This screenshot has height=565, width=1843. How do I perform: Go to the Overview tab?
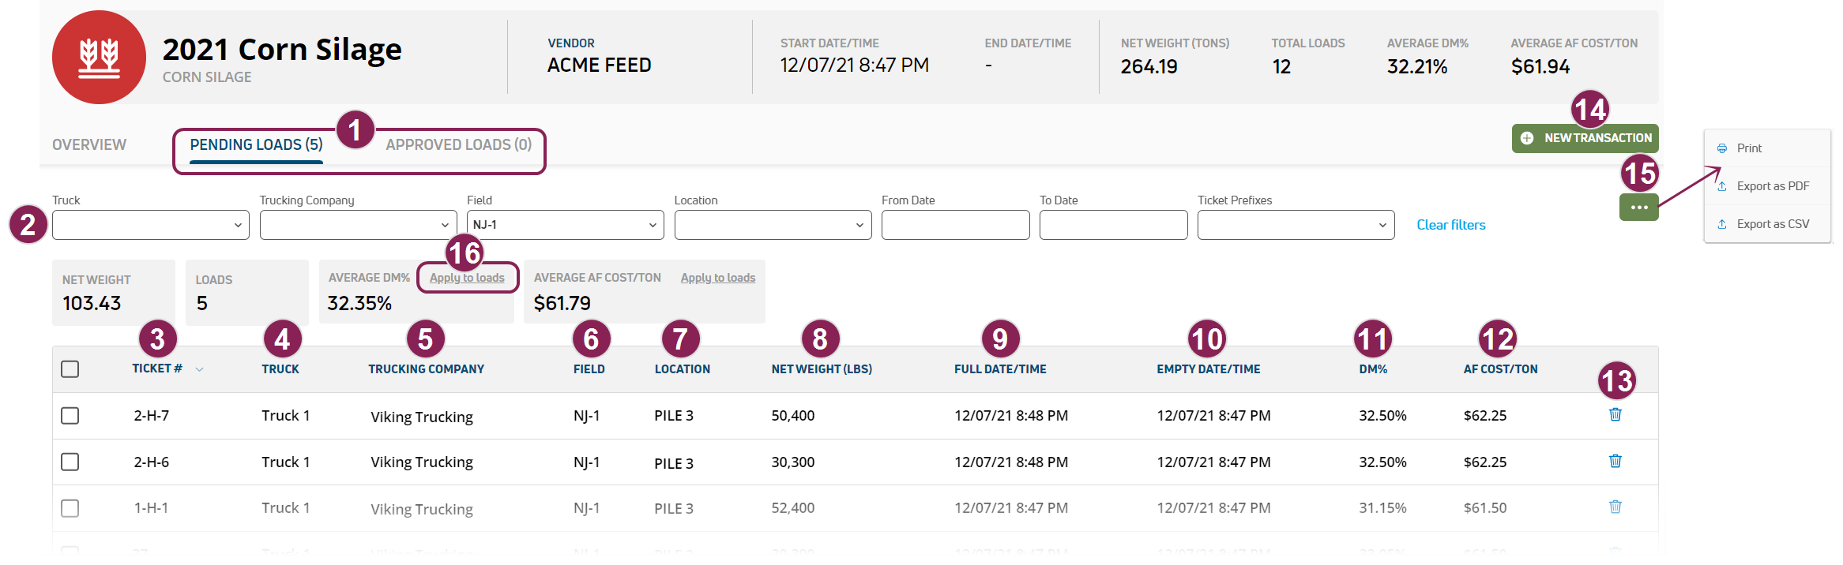click(x=89, y=145)
